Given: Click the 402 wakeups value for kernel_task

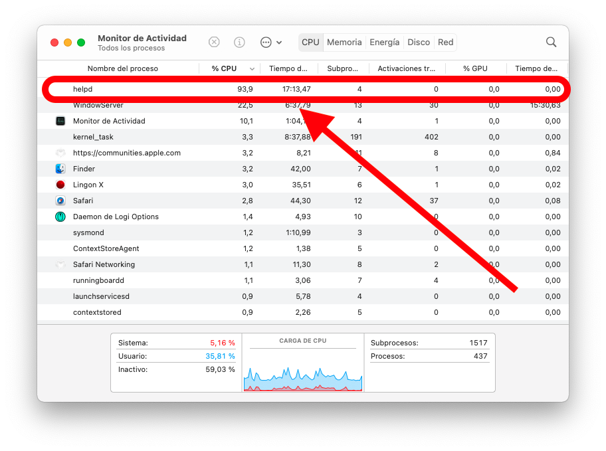Looking at the screenshot, I should click(x=431, y=137).
